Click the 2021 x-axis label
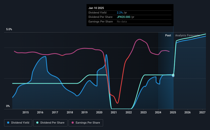The image size is (210, 130). point(114,112)
